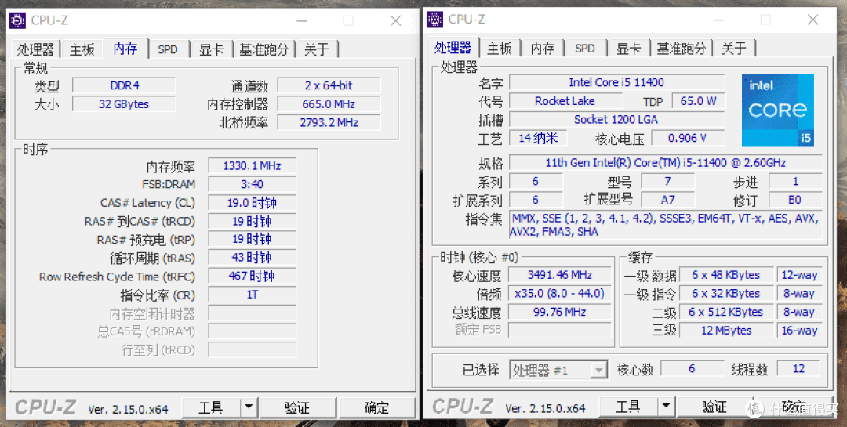Click the CPU-Z app icon in left window title bar
The width and height of the screenshot is (847, 427).
tap(17, 20)
